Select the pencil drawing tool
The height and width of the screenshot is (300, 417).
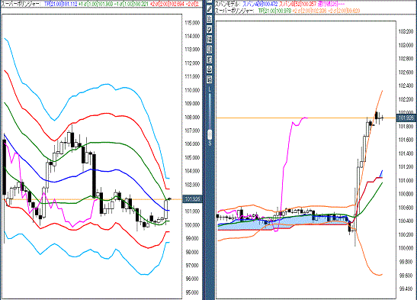click(x=210, y=9)
